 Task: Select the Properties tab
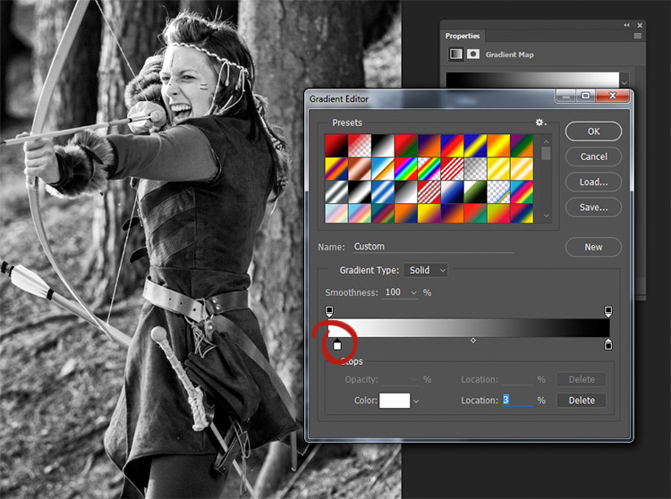point(463,36)
